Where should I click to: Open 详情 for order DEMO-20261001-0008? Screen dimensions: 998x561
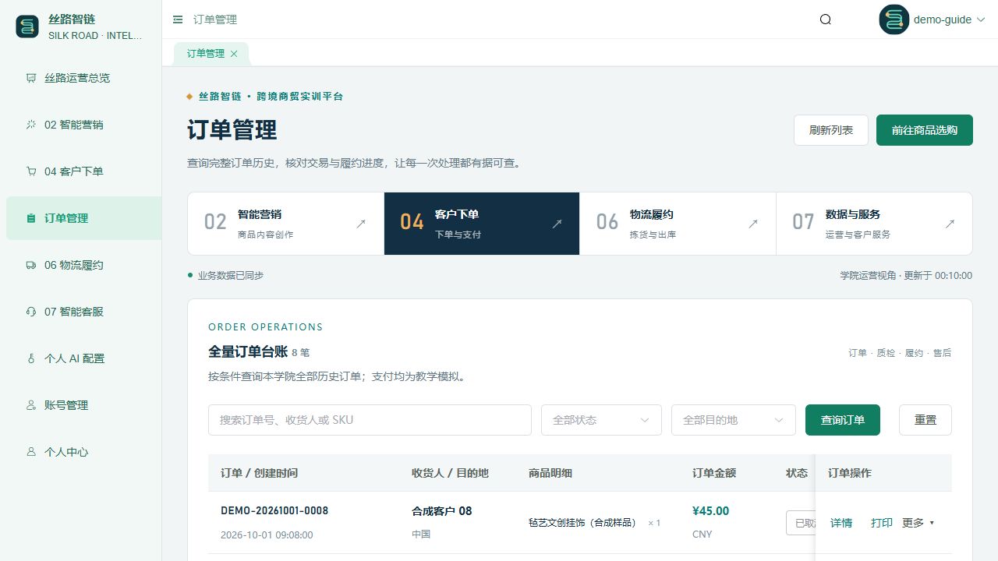841,523
